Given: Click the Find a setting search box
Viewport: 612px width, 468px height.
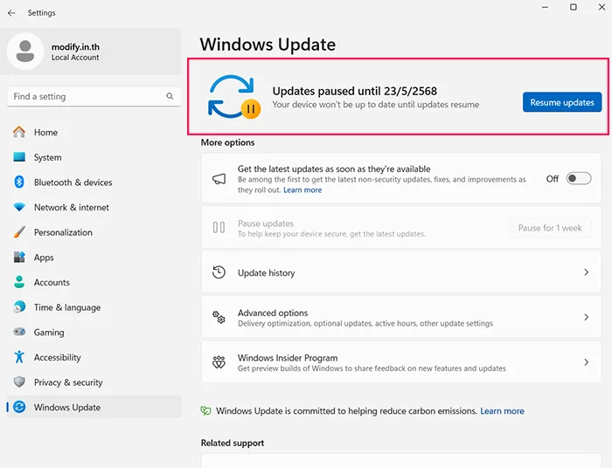Looking at the screenshot, I should point(94,96).
